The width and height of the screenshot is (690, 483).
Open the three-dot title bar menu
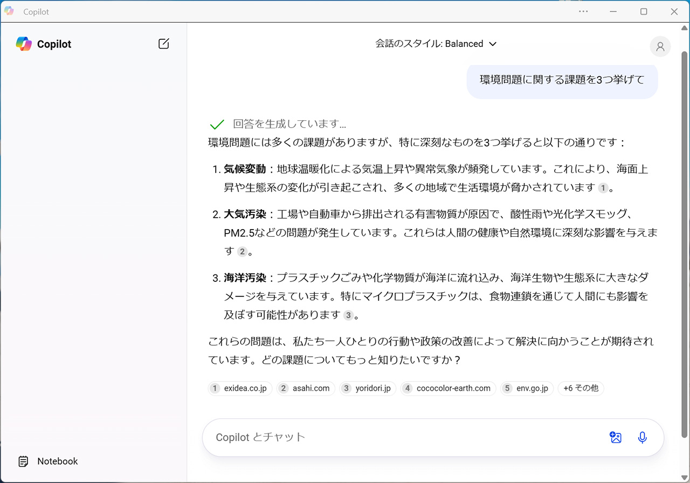pyautogui.click(x=583, y=11)
